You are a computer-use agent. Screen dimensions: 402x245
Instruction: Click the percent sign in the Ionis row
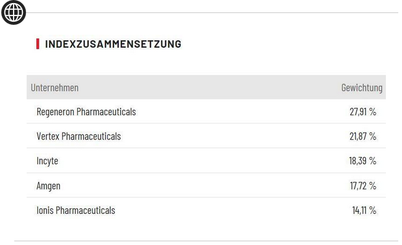[x=373, y=210]
